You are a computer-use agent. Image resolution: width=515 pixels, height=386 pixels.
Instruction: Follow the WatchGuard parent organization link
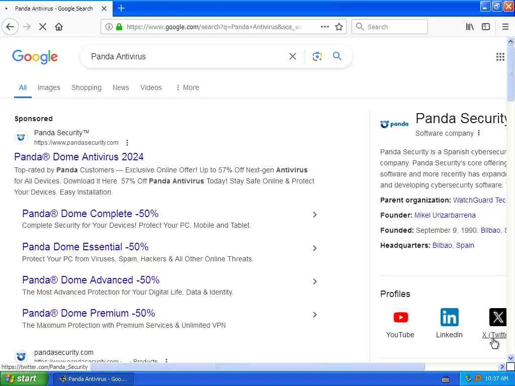click(479, 200)
